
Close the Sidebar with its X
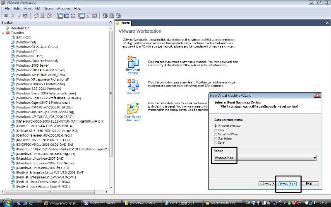point(110,22)
